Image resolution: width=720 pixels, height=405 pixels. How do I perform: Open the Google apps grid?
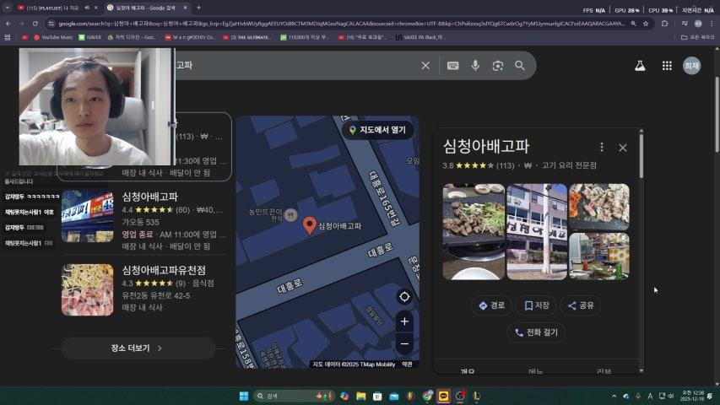click(667, 66)
